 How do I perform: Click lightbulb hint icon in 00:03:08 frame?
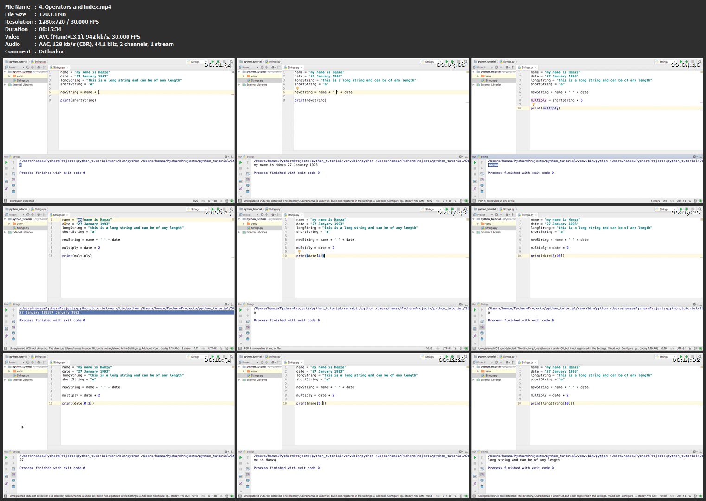pos(298,88)
